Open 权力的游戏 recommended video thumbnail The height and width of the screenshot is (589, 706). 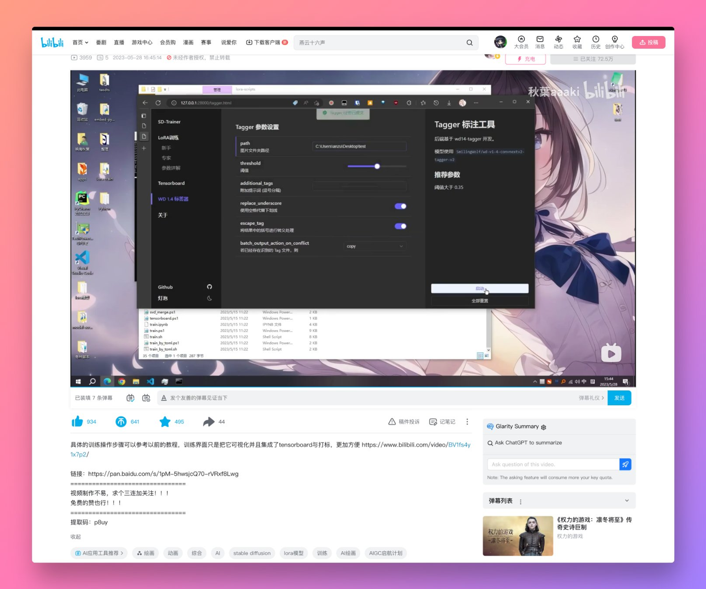pos(518,536)
